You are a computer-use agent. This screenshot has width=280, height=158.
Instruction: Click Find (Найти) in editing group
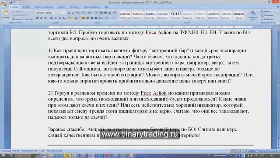266,11
